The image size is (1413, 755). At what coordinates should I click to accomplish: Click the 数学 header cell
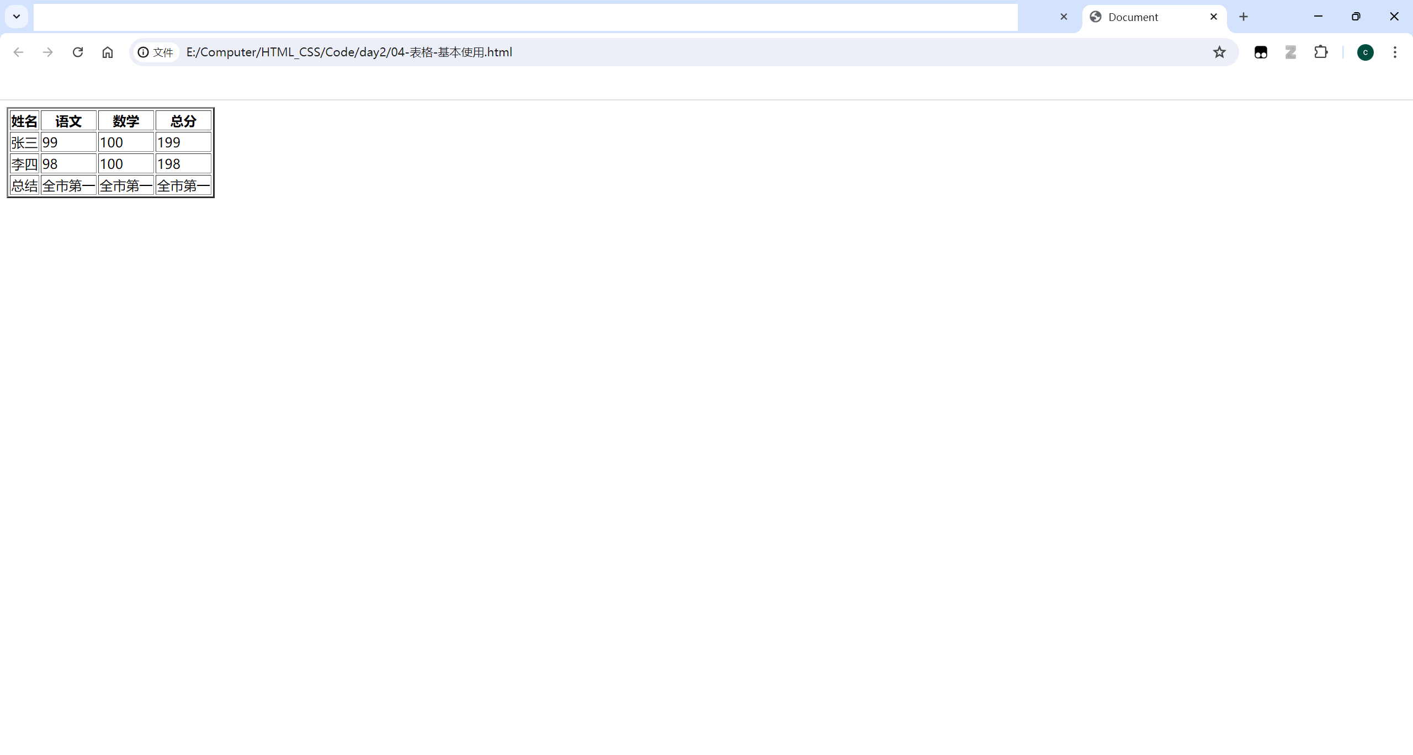(x=126, y=121)
